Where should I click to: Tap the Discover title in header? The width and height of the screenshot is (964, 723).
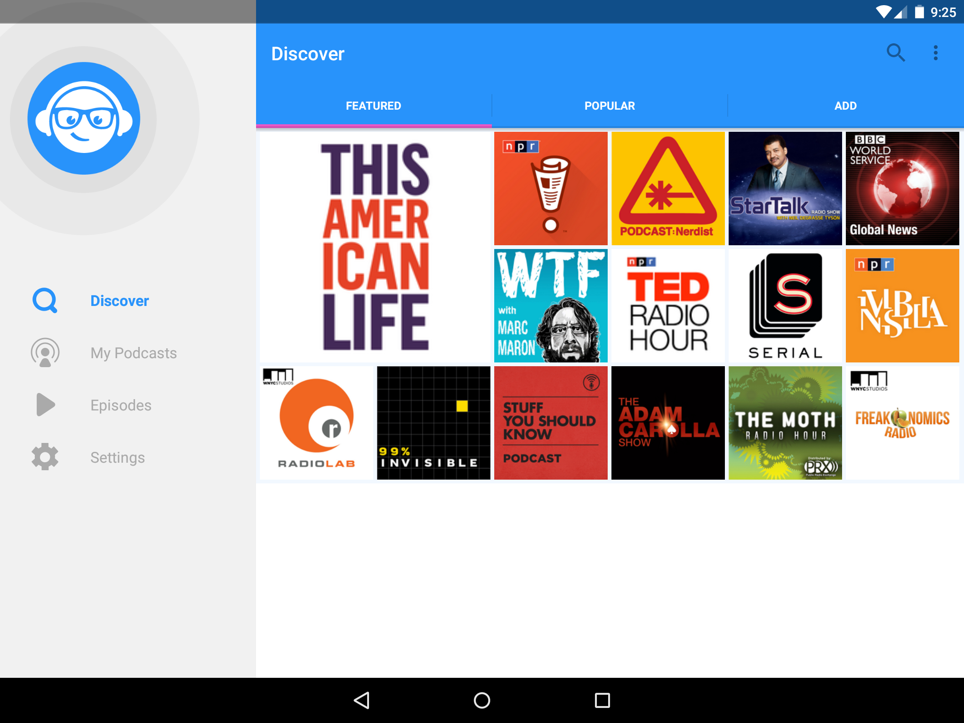pyautogui.click(x=308, y=54)
